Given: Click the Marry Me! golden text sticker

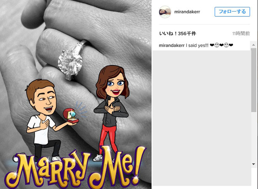Looking at the screenshot, I should (75, 168).
